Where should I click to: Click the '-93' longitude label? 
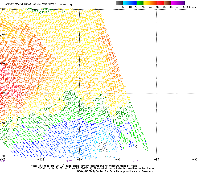(x=157, y=159)
